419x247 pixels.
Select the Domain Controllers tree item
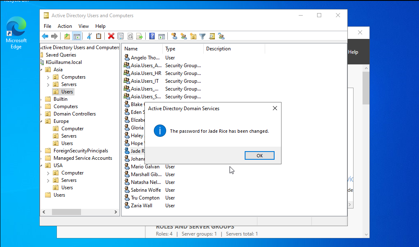pyautogui.click(x=74, y=114)
